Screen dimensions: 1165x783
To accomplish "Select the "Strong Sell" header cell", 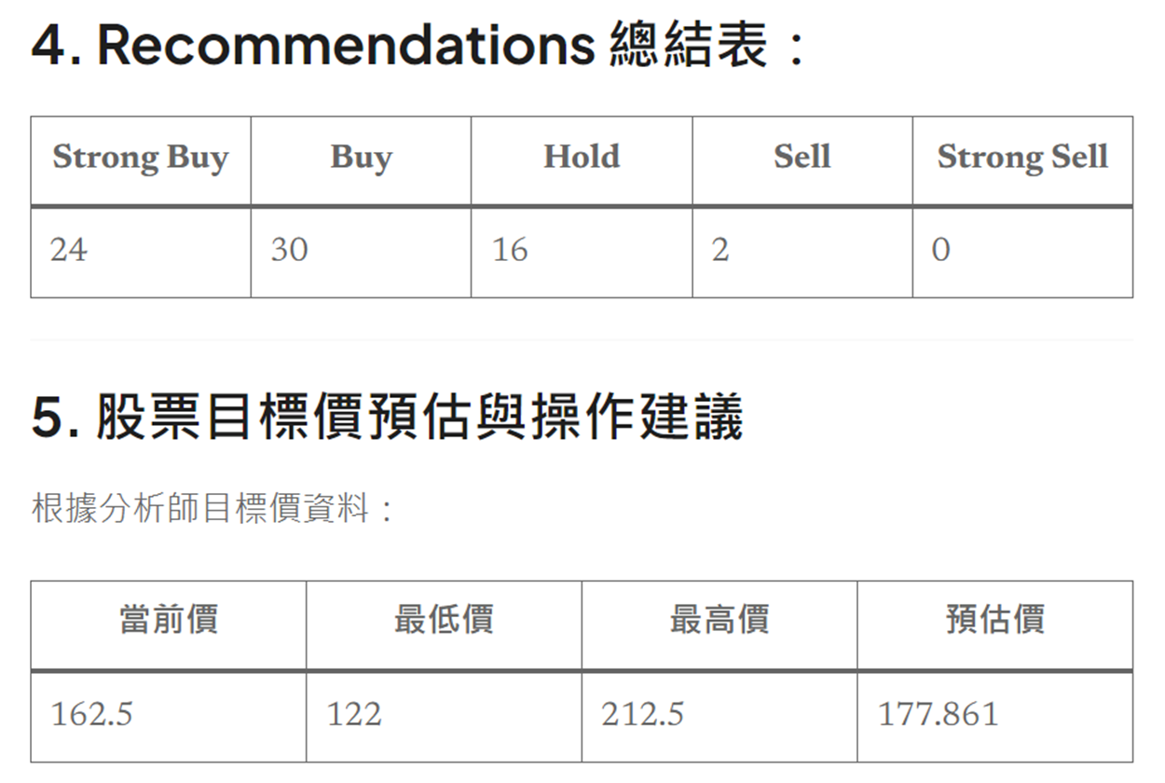I will [x=1022, y=158].
